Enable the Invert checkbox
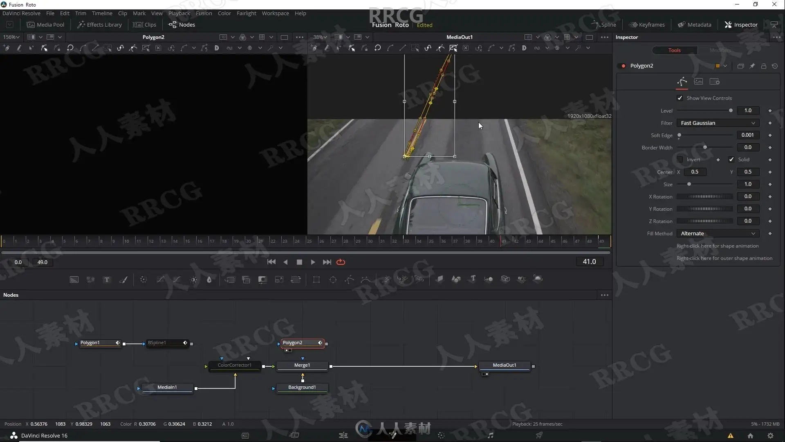This screenshot has width=785, height=442. coord(680,160)
